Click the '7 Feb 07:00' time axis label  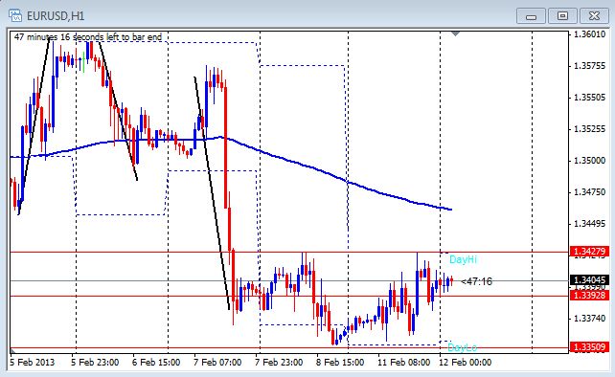(217, 362)
